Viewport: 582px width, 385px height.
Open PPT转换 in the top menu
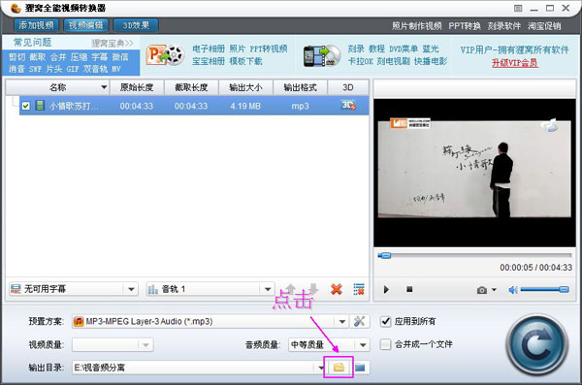click(x=465, y=26)
